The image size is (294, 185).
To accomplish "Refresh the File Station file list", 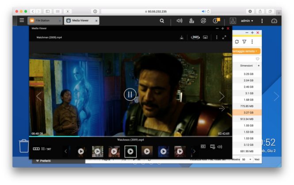I will (x=237, y=41).
